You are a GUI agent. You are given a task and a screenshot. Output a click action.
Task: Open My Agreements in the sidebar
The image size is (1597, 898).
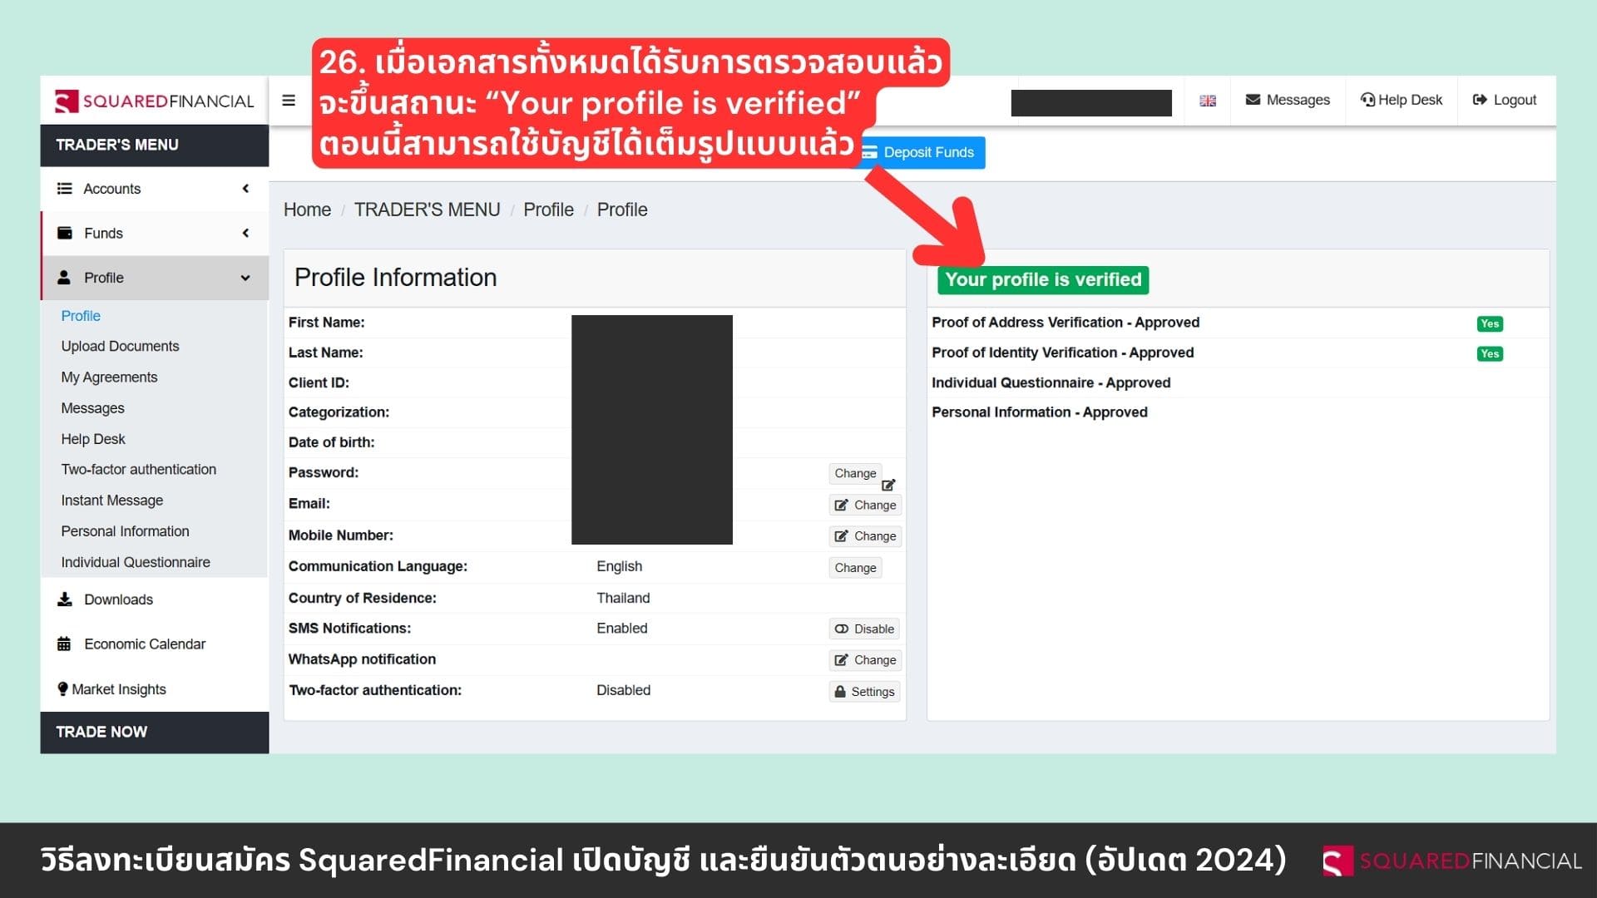click(109, 377)
